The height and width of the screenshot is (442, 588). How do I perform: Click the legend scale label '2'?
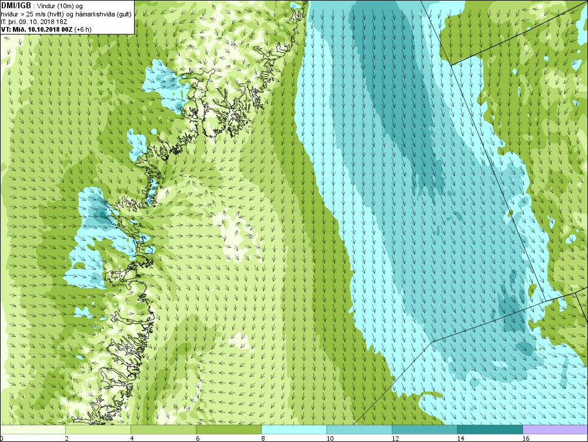[67, 438]
